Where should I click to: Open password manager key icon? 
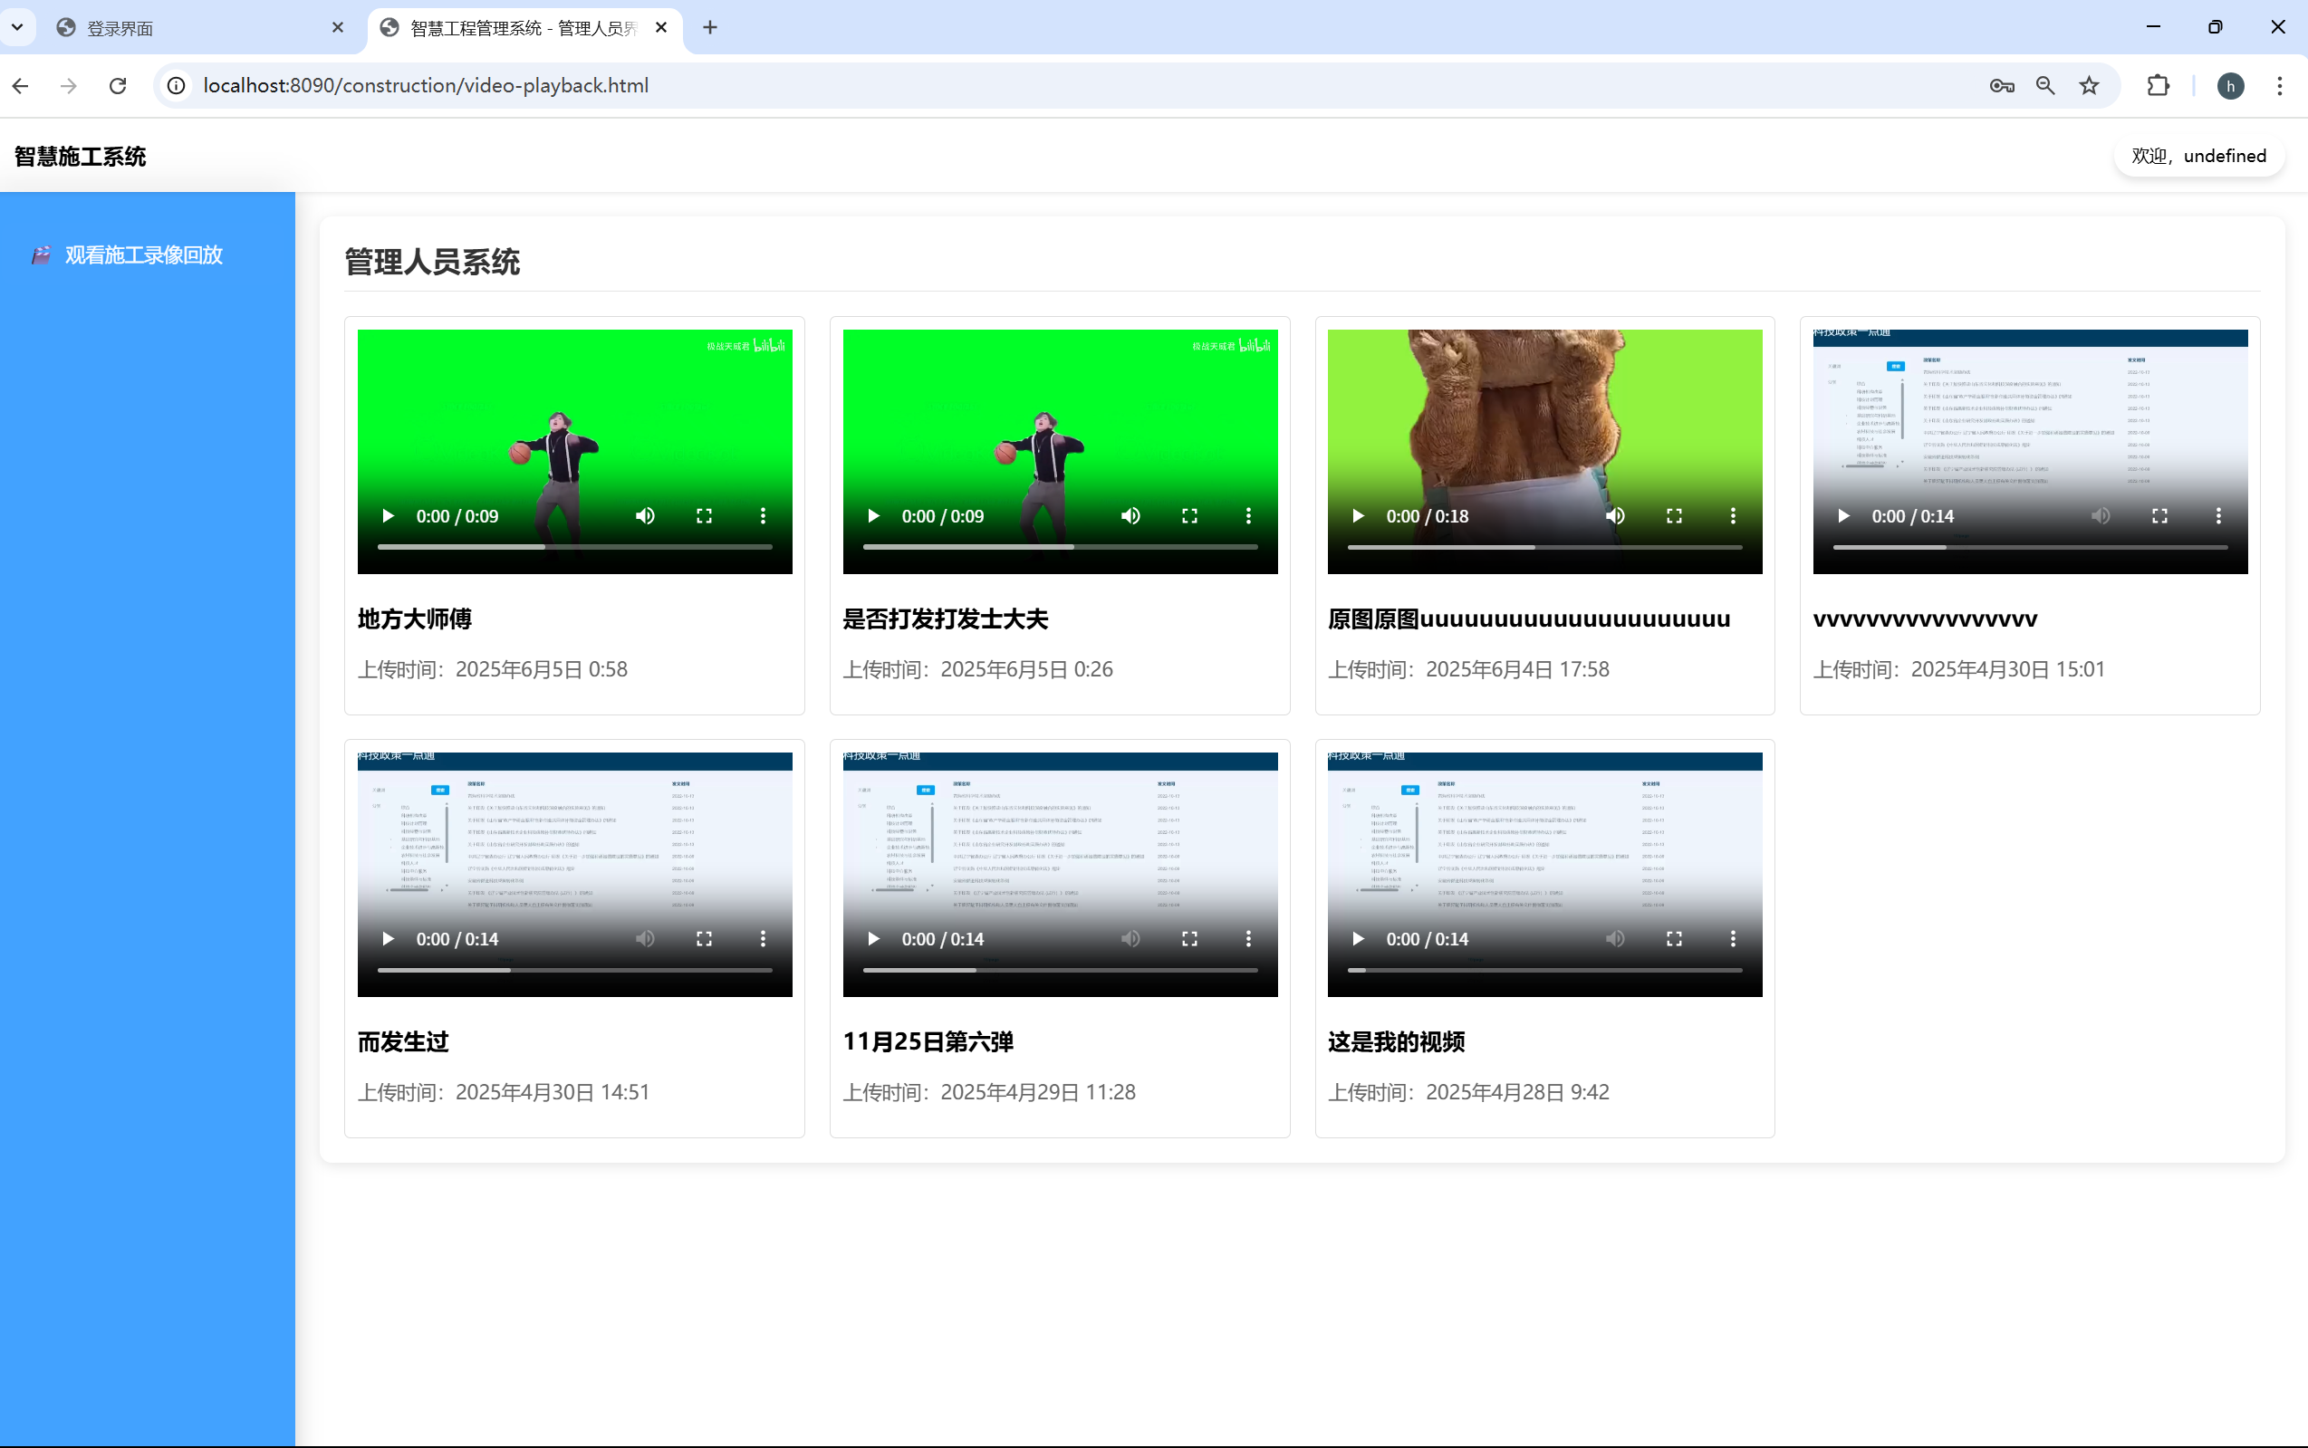[x=2002, y=86]
